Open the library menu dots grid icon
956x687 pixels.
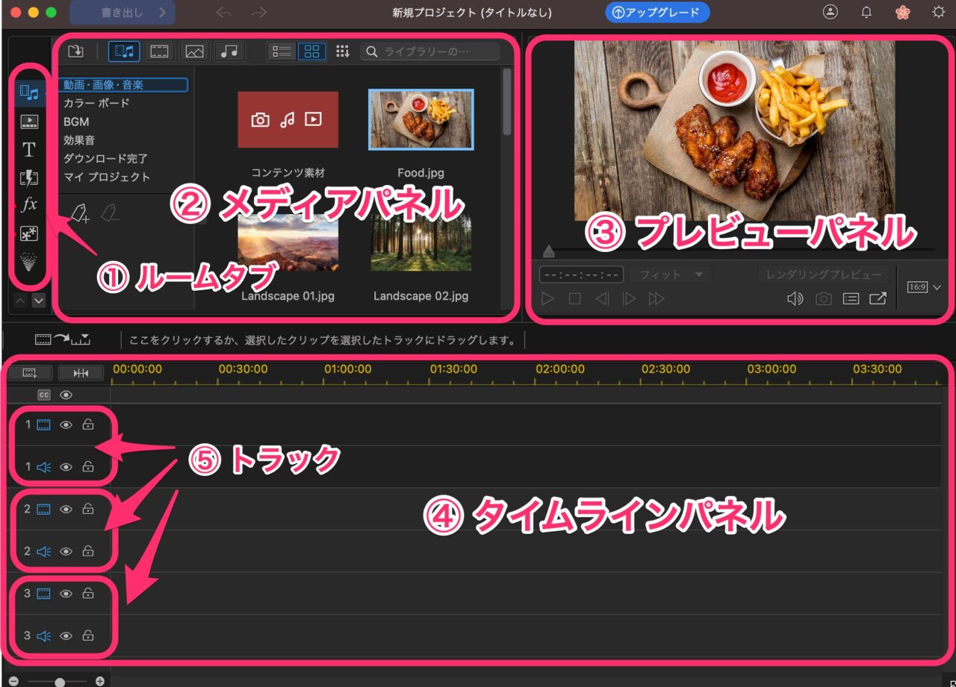[343, 51]
